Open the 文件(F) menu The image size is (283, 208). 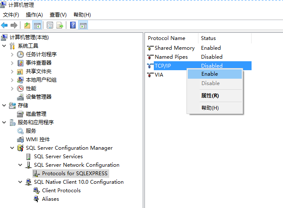tap(11, 15)
